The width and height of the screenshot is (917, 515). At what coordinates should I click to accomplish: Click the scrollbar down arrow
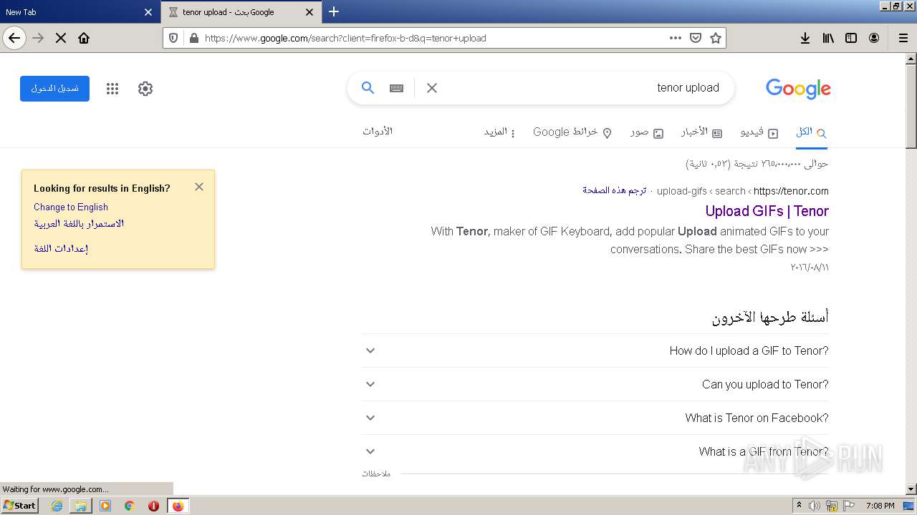click(x=911, y=489)
